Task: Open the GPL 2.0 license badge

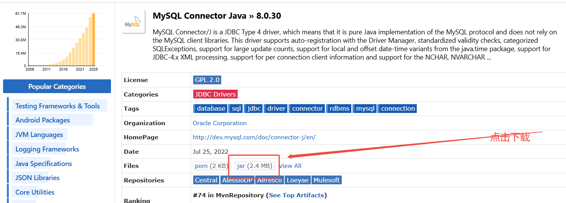Action: tap(207, 80)
